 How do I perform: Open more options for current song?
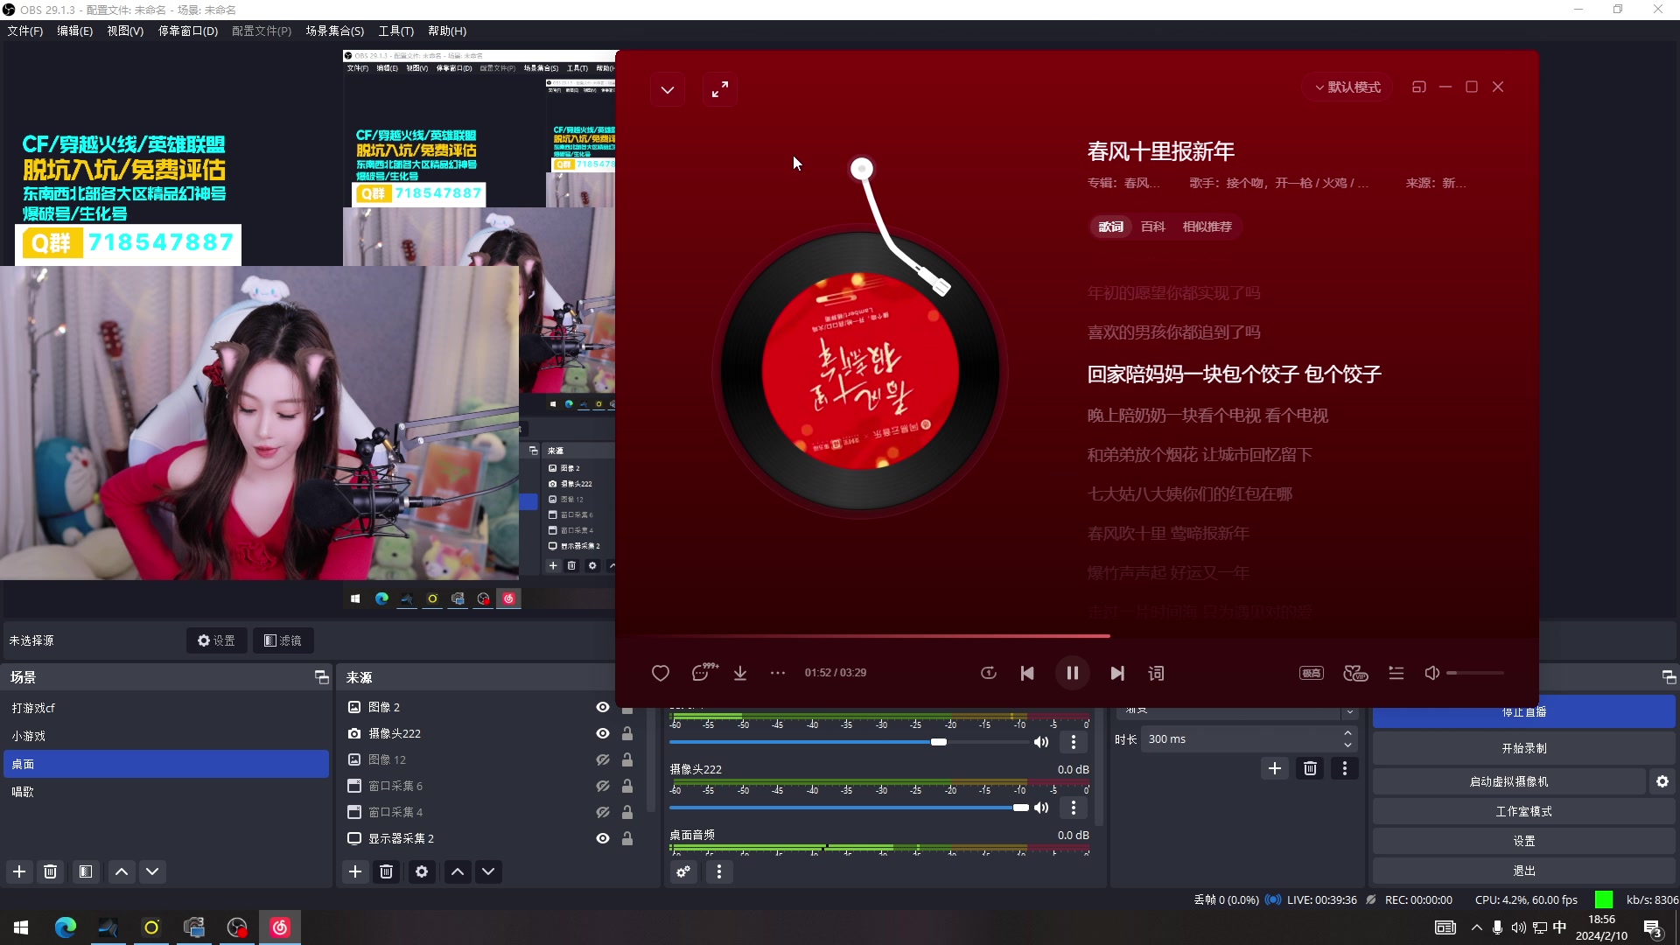pyautogui.click(x=778, y=673)
